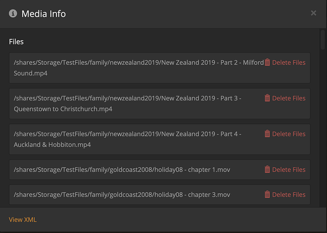The image size is (327, 233).
Task: Select the holiday08 chapter 3.mov path
Action: click(122, 195)
